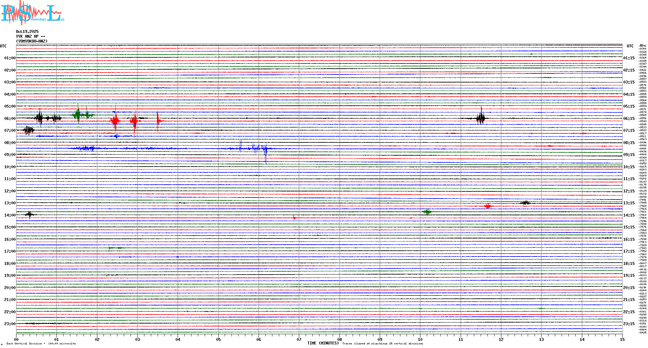Click the PSL seismology lab logo

(32, 13)
